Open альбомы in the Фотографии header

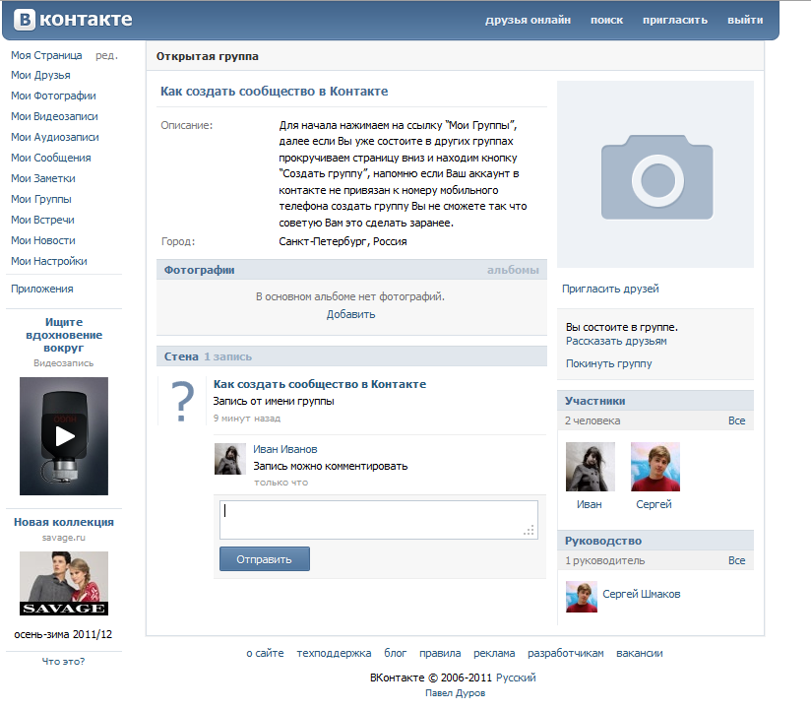click(x=513, y=270)
